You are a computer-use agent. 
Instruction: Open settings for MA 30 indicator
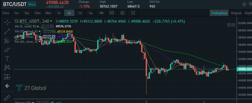pyautogui.click(x=49, y=37)
